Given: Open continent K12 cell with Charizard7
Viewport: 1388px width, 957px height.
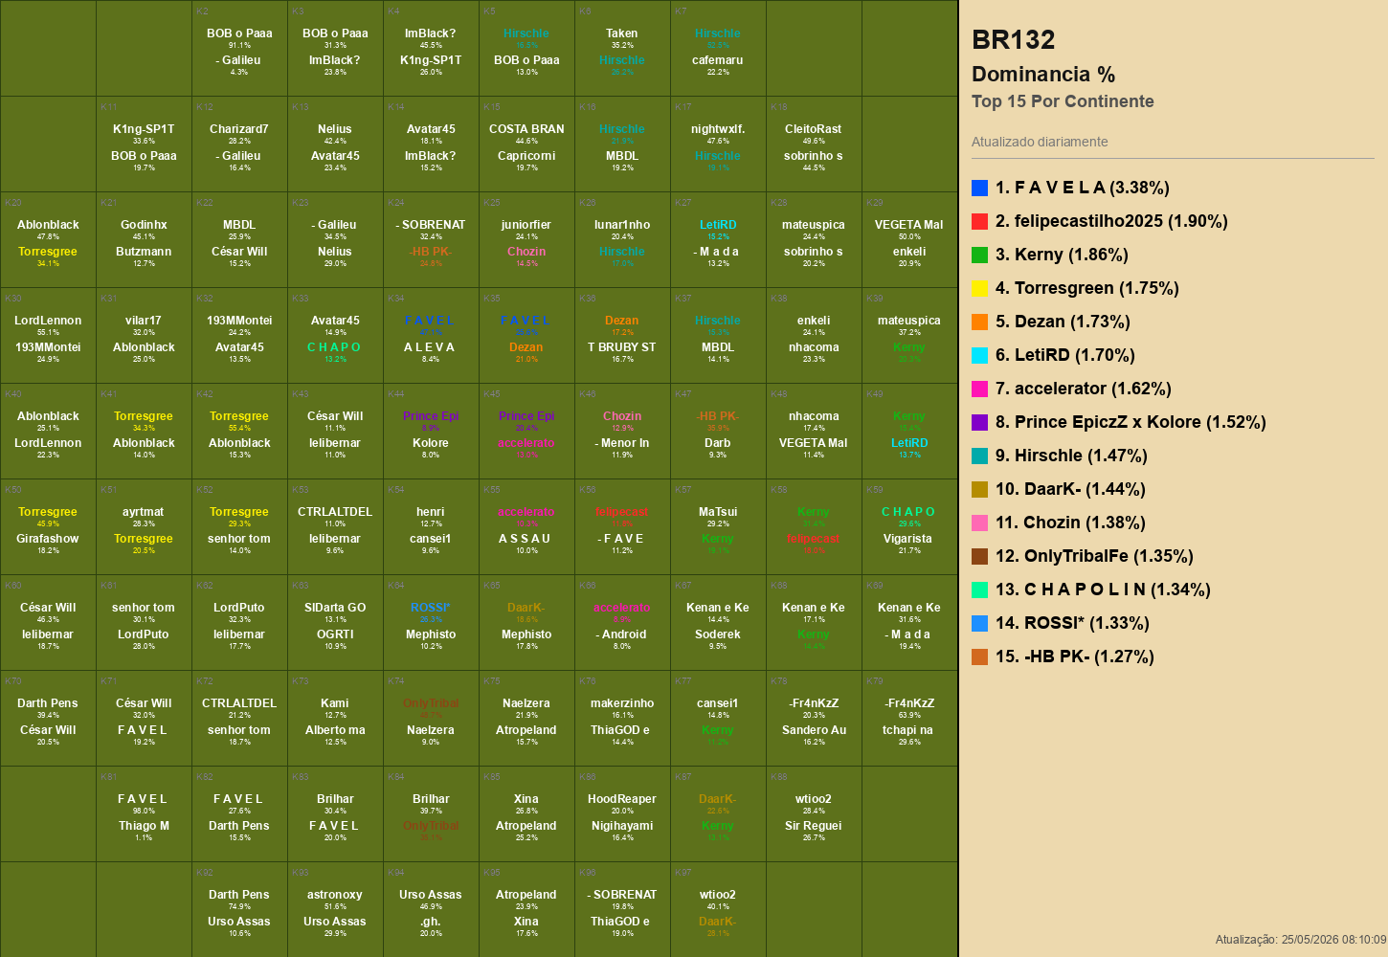Looking at the screenshot, I should coord(239,144).
